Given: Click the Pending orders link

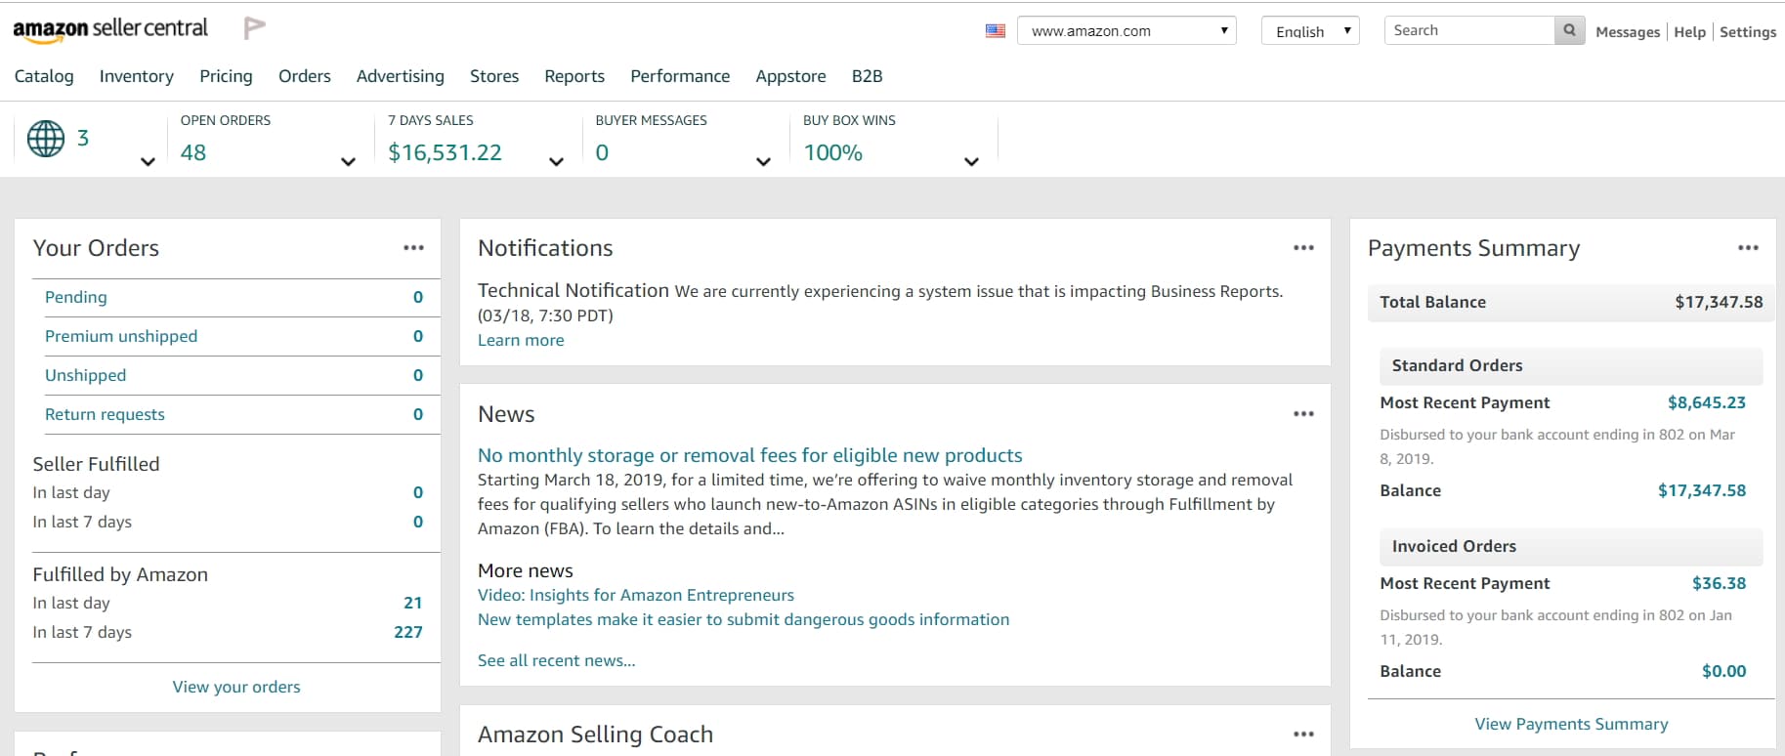Looking at the screenshot, I should [x=76, y=297].
